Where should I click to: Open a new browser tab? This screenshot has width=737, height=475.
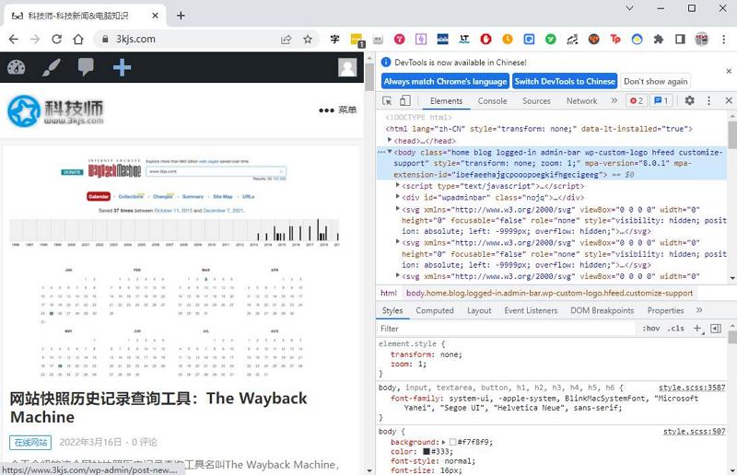[x=181, y=16]
